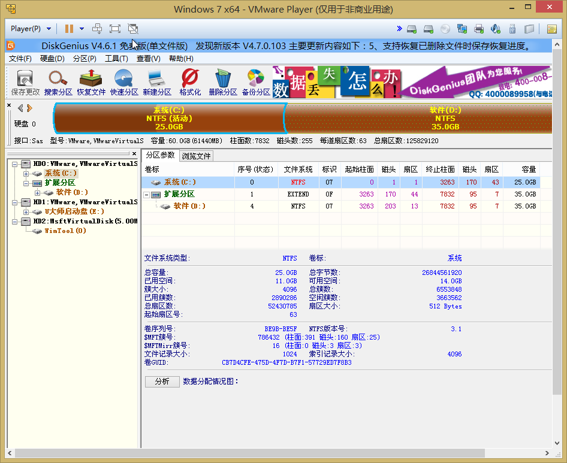Select WimTool(O) in the disk tree
This screenshot has width=567, height=463.
coord(65,231)
